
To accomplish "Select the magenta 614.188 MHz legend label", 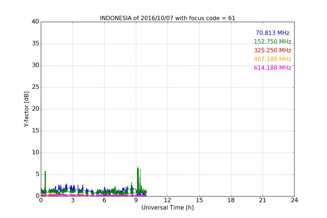I will coord(272,68).
